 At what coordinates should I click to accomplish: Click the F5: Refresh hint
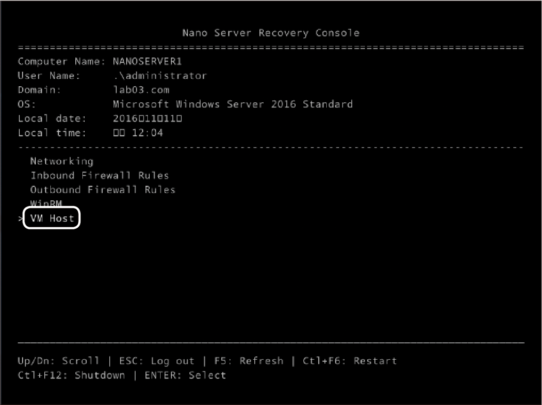[x=249, y=361]
